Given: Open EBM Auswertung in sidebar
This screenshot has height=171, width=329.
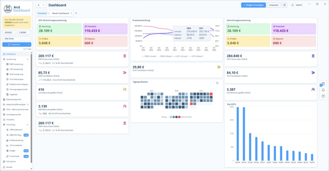Looking at the screenshot, I should (16, 64).
